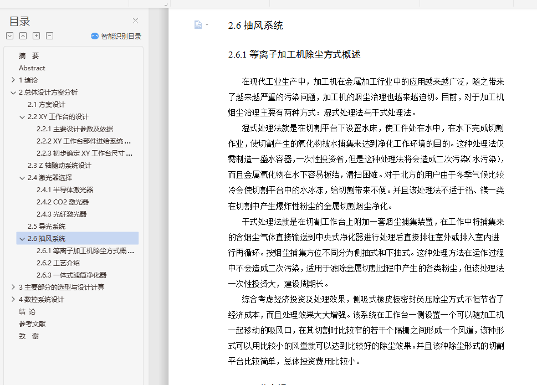Collapse the 2 总体设计方案分析 section
This screenshot has height=385, width=537.
point(13,93)
